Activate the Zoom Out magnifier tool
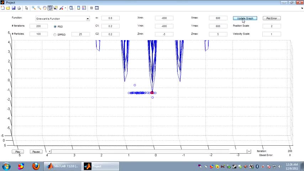 point(39,8)
